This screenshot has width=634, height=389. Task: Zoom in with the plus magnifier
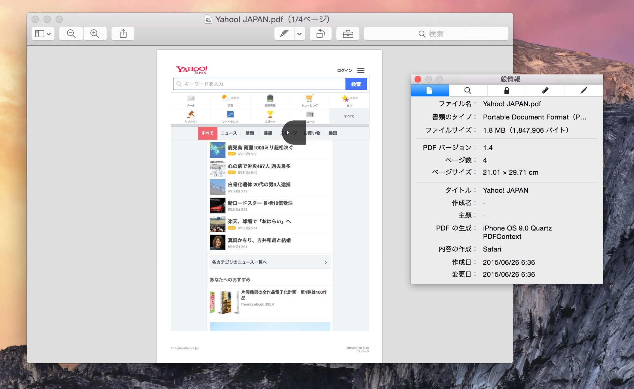click(95, 34)
